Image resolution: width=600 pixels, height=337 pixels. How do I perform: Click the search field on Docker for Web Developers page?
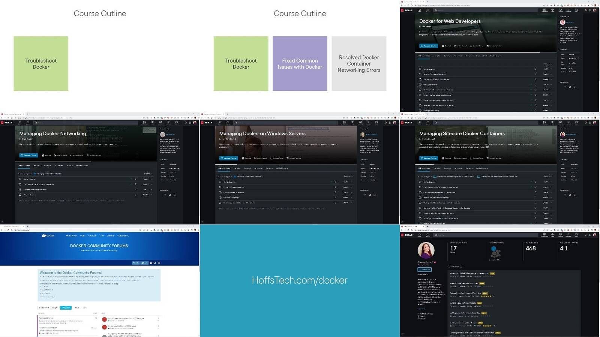pos(486,10)
